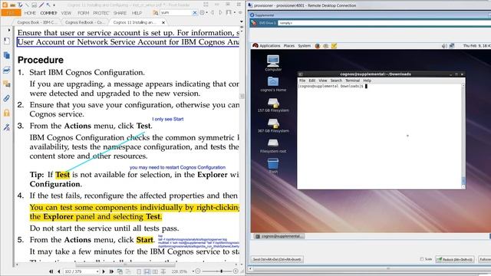Click the zoom slider handle
The width and height of the screenshot is (491, 276).
(222, 271)
